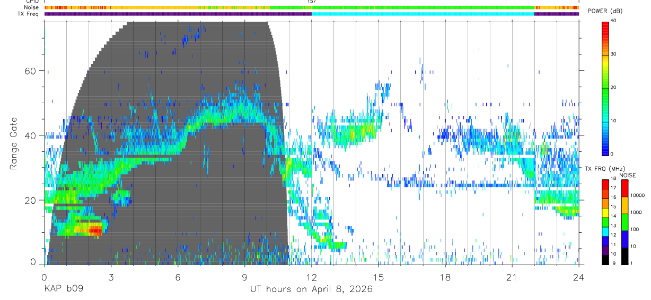Screen dimensions: 651x300
Task: Click the '14' tick on the TX FRQ legend
Action: pos(613,216)
